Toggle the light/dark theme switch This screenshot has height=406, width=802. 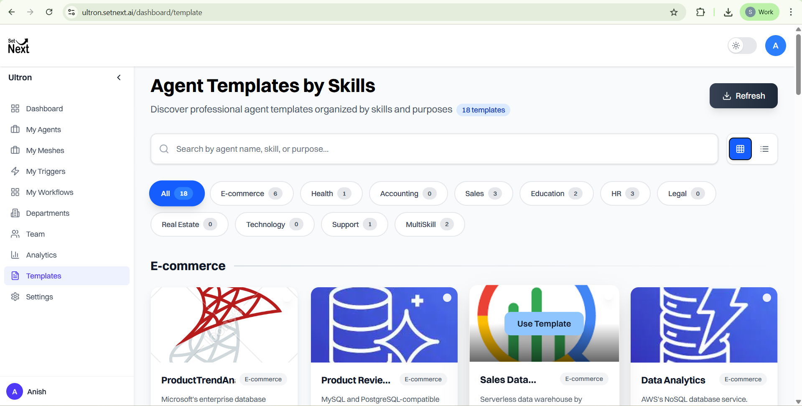click(x=742, y=46)
